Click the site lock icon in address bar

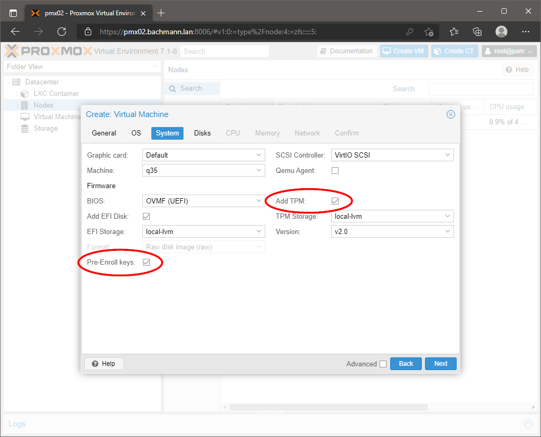[88, 32]
